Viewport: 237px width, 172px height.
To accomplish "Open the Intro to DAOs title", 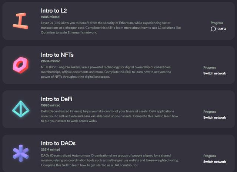I will point(58,143).
